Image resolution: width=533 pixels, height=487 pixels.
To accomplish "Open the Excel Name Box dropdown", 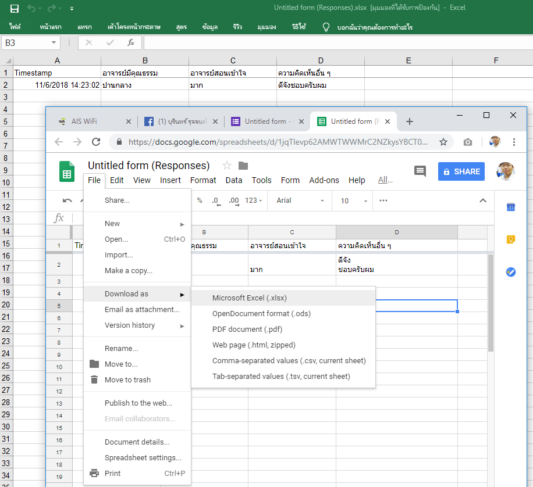I will click(54, 42).
